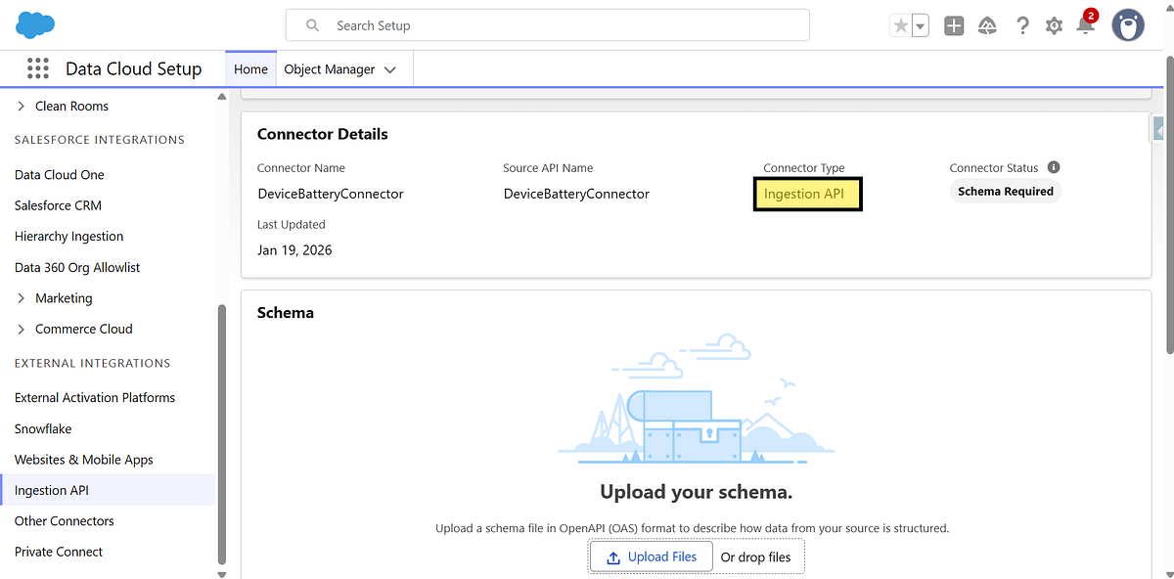Open the Object Manager tab dropdown chevron

[390, 69]
